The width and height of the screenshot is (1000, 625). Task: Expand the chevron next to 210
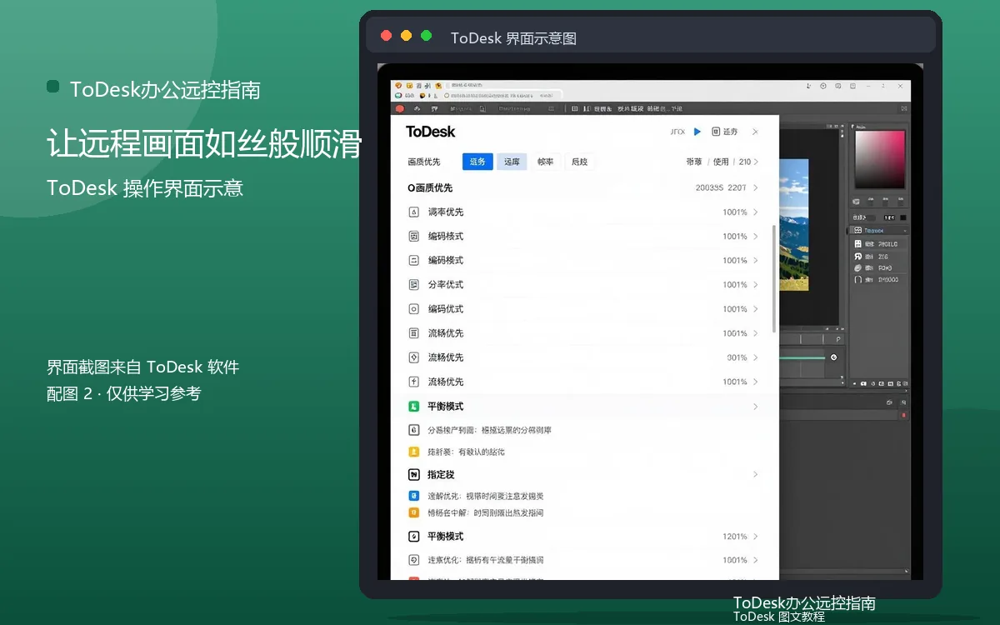click(x=757, y=162)
